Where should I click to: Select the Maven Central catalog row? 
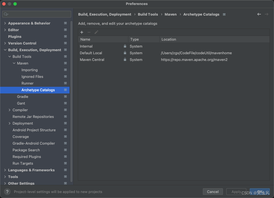click(174, 60)
